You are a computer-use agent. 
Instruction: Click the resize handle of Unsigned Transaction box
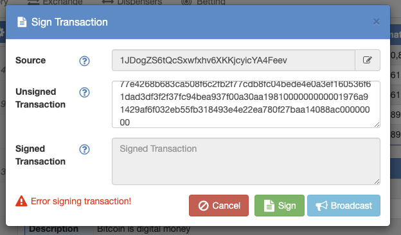377,125
